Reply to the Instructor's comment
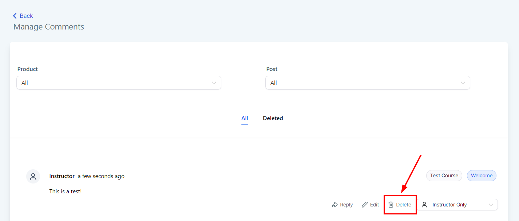Screen dimensions: 519x221 pos(342,205)
